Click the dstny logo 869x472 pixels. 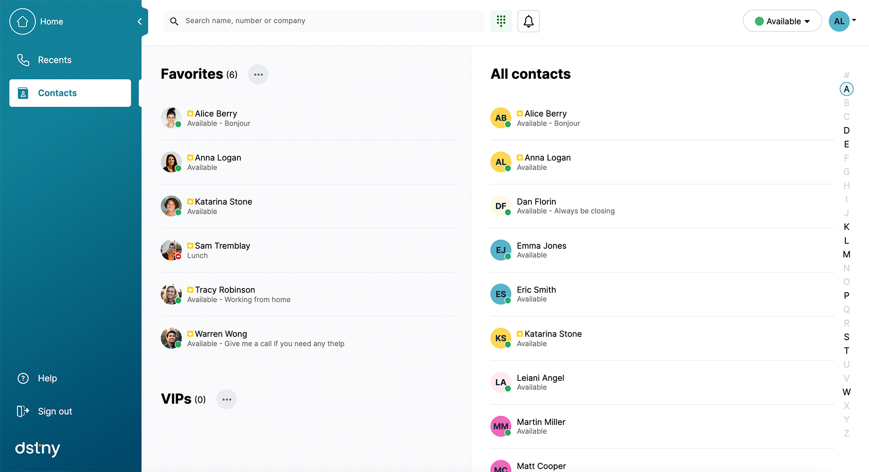[x=38, y=449]
